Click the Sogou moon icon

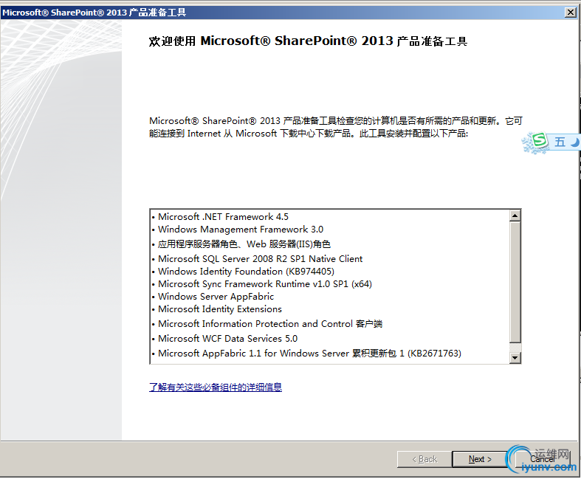pyautogui.click(x=574, y=142)
